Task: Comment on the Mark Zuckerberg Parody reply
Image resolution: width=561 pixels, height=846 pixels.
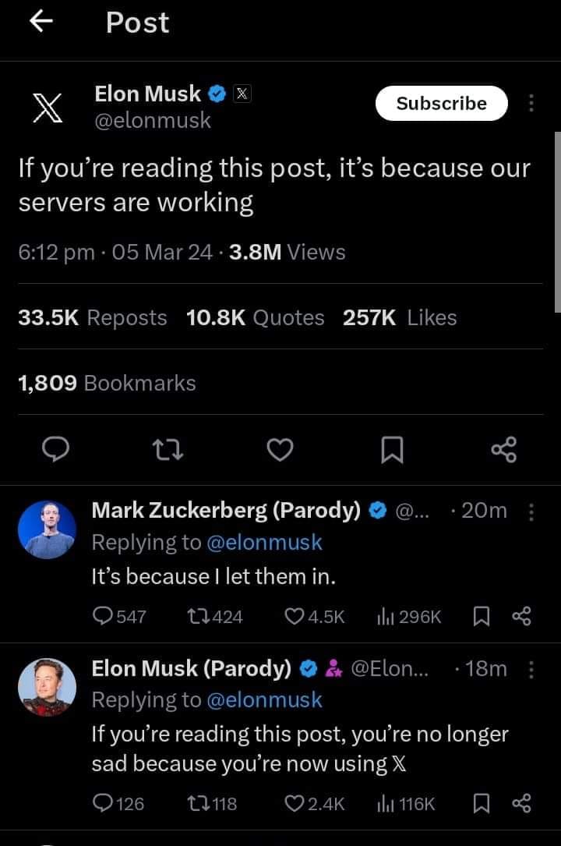Action: (102, 617)
